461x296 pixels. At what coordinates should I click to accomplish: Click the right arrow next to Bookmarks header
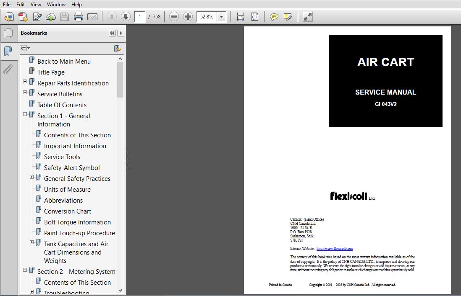(x=120, y=33)
